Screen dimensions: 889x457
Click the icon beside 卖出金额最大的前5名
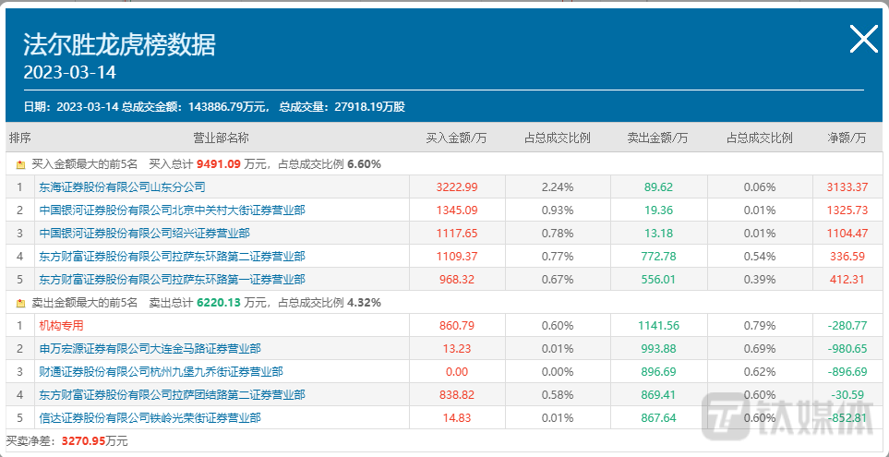tap(21, 303)
